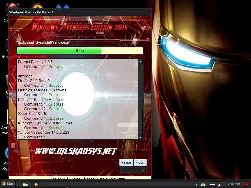Select IDM 6.21 Build 15 +Themes entry

click(x=42, y=99)
